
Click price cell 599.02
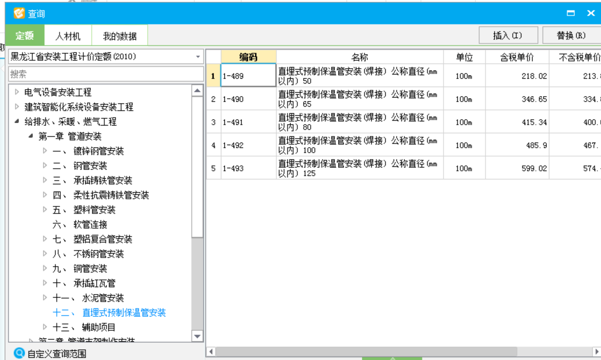517,168
